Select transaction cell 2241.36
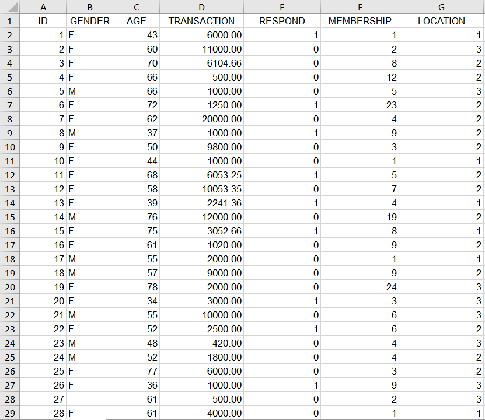This screenshot has height=420, width=485. click(x=201, y=203)
